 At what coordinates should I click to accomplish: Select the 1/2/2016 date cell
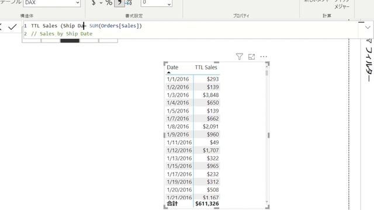click(178, 87)
